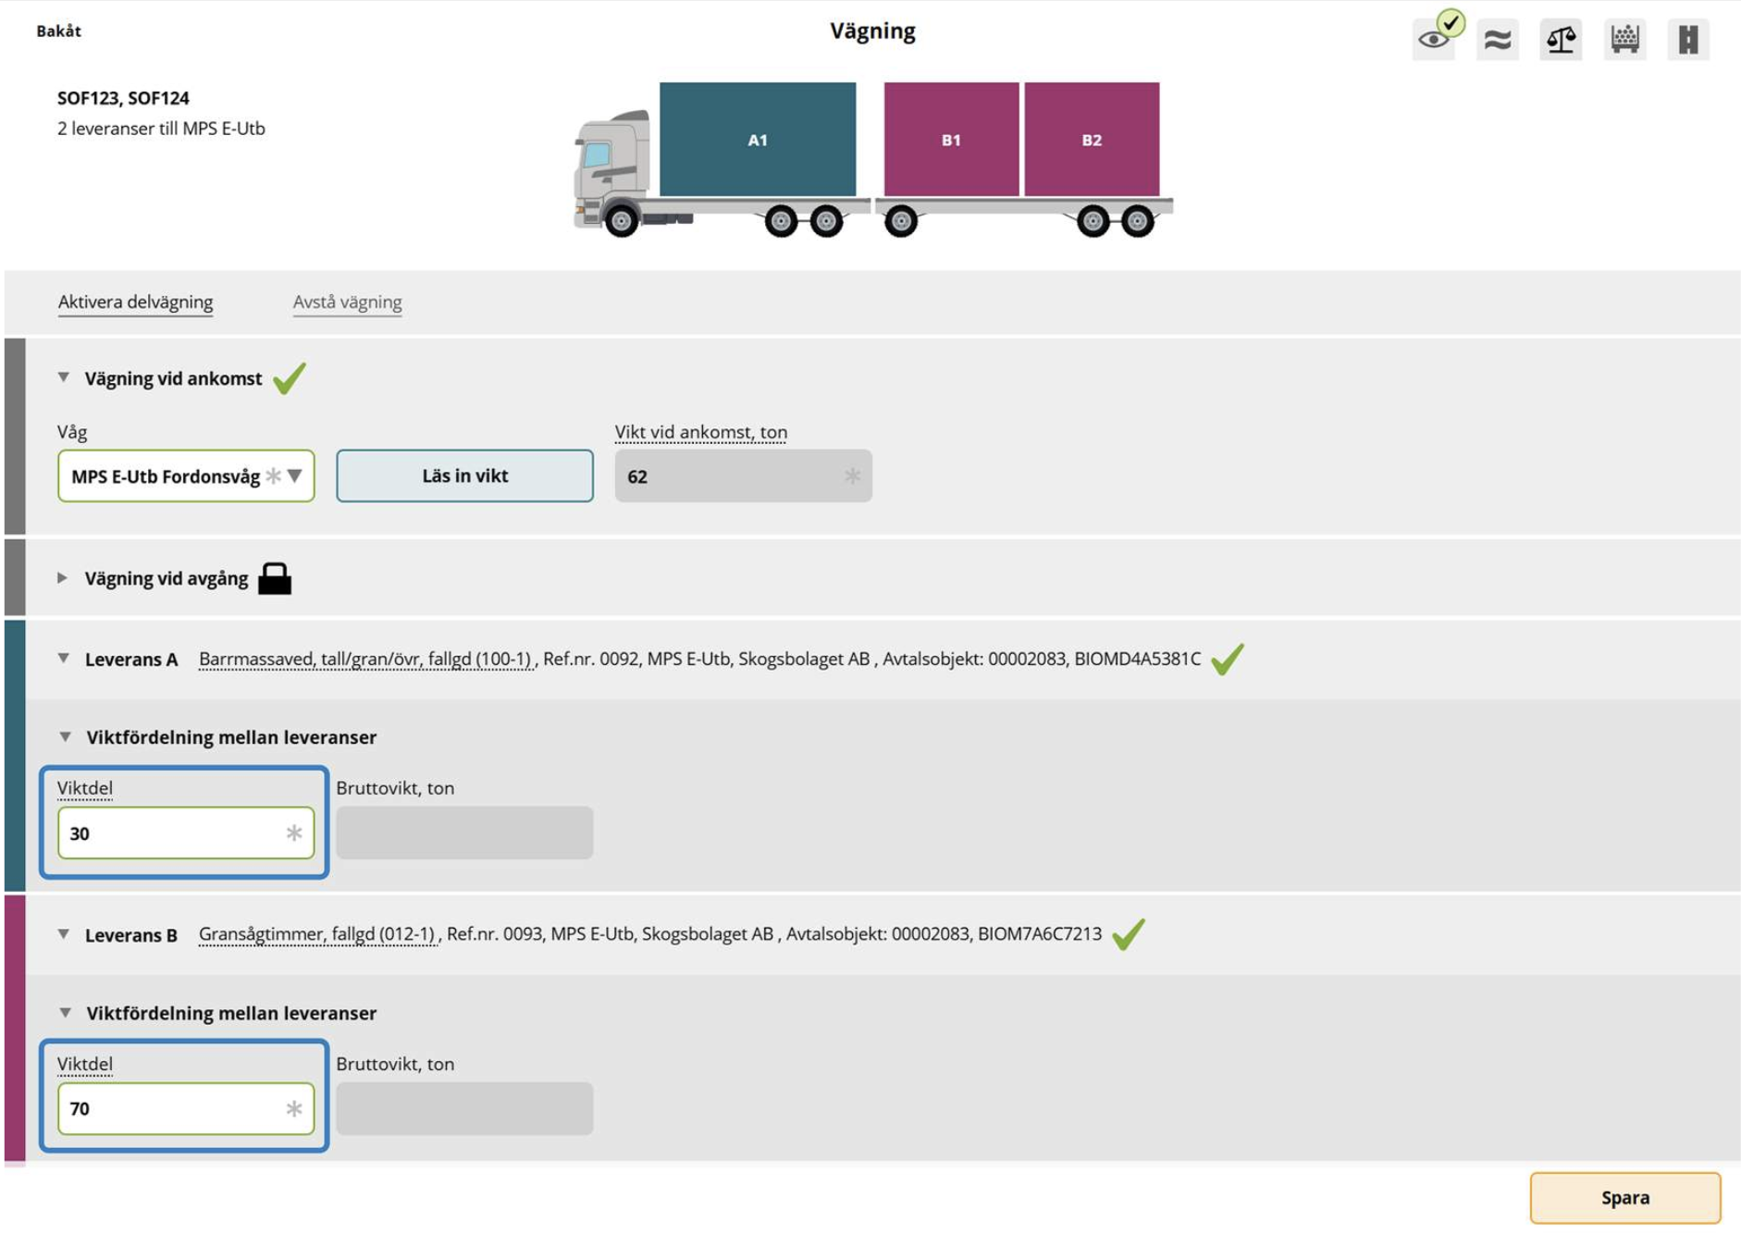Click asterisk in the 30 Viktdel field
Screen dimensions: 1741x1234
[x=294, y=833]
